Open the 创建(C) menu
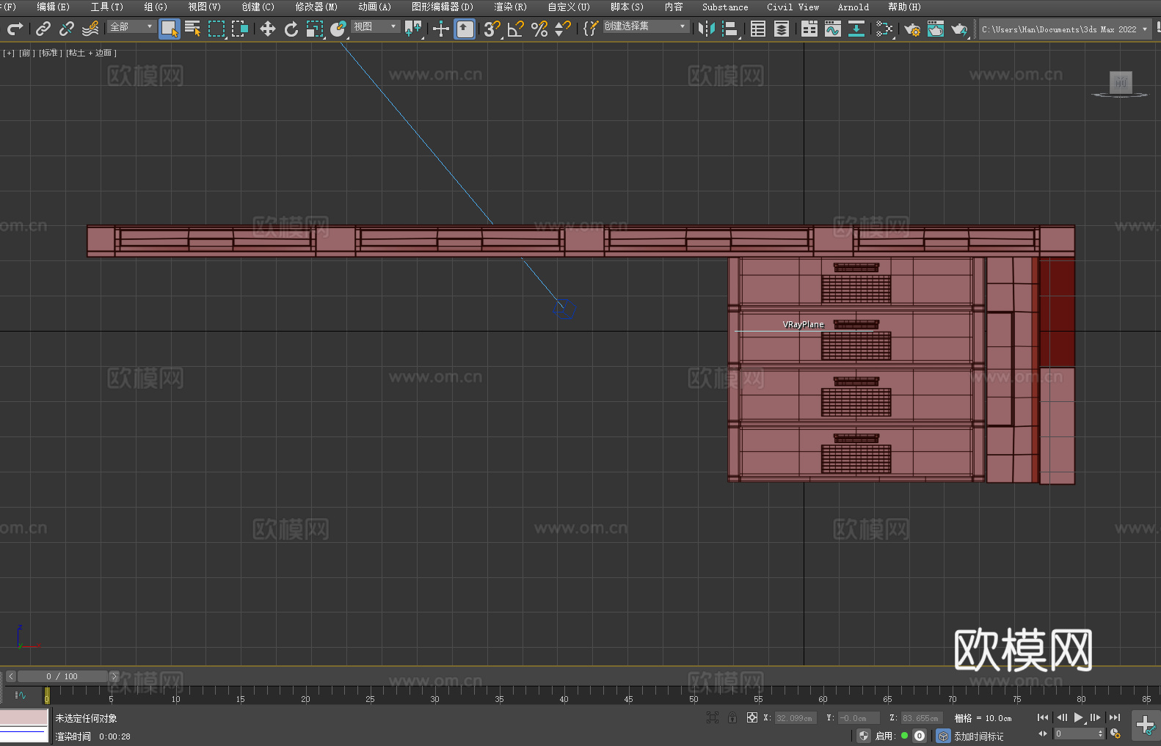Viewport: 1161px width, 746px height. coord(258,7)
